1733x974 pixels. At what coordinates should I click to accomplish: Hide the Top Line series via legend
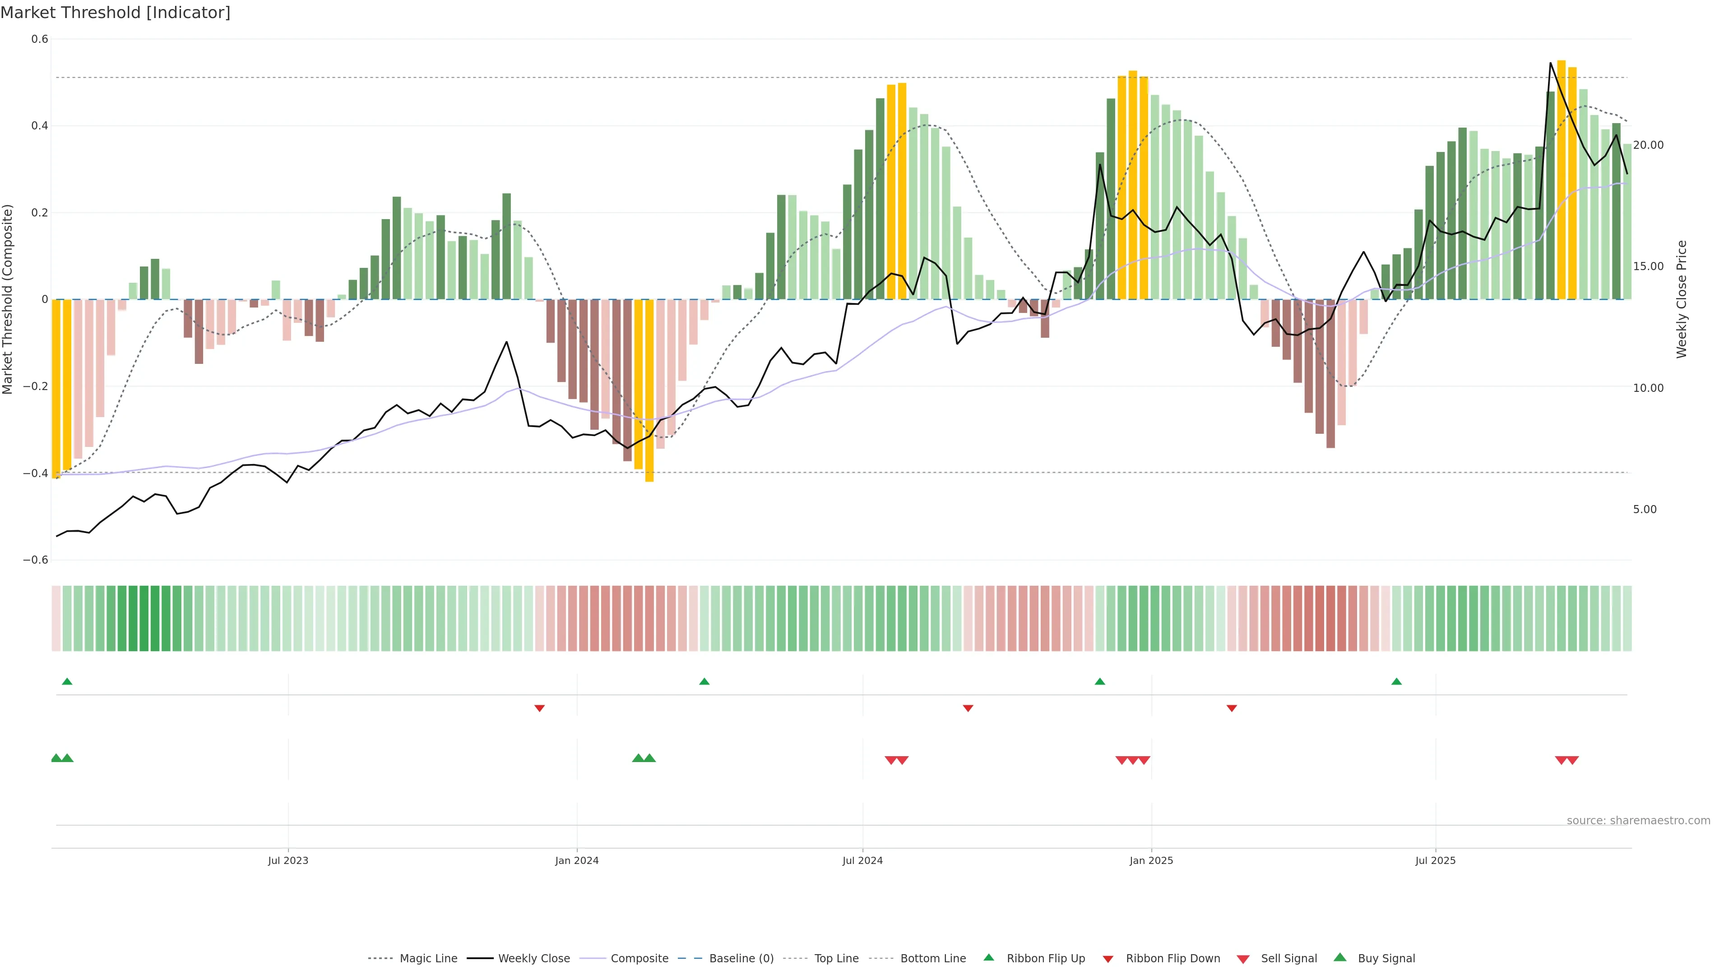coord(836,959)
